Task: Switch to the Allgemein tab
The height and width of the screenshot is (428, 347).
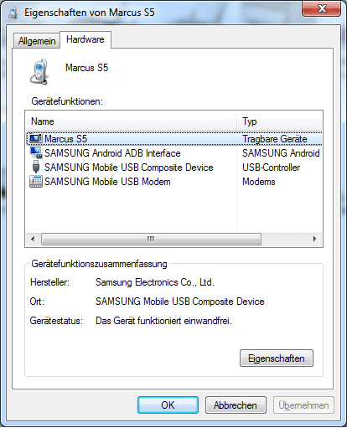Action: pyautogui.click(x=37, y=41)
